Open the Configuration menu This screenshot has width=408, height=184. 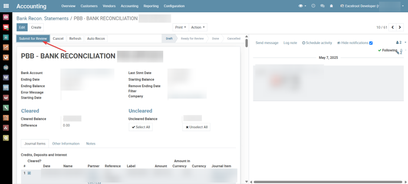[x=174, y=6]
